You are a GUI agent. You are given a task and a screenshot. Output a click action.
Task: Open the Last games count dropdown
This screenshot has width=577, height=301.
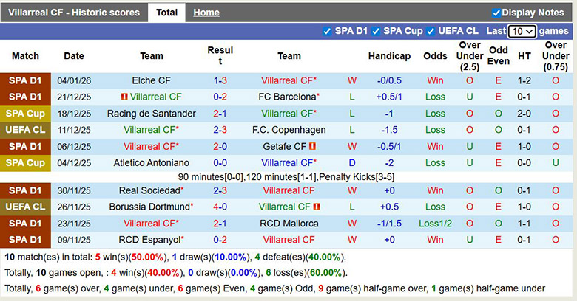point(522,31)
